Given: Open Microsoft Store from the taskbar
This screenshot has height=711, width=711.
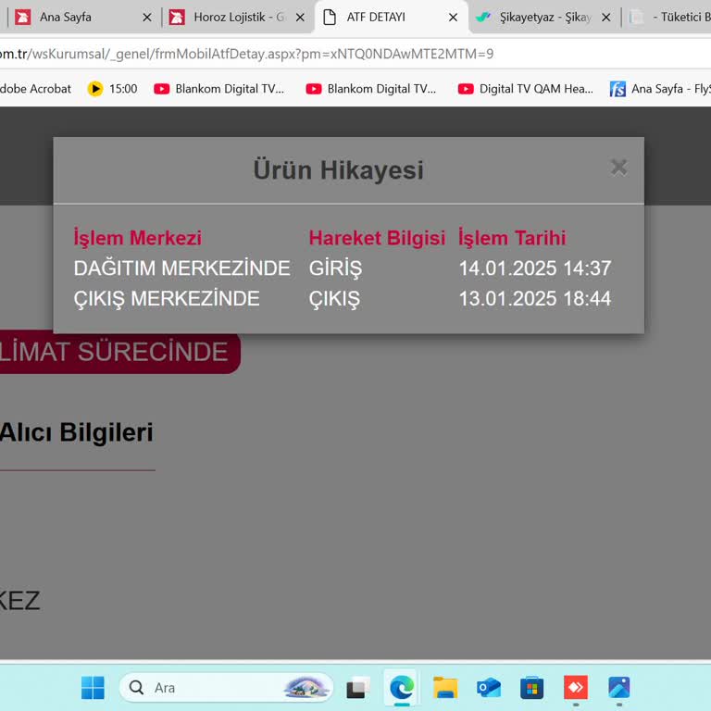Looking at the screenshot, I should tap(532, 688).
